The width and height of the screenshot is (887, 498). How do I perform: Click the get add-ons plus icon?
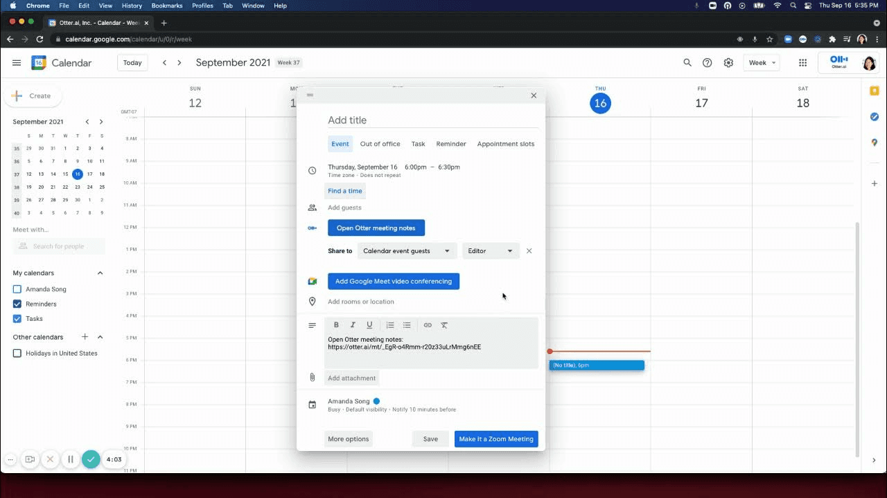pyautogui.click(x=875, y=183)
